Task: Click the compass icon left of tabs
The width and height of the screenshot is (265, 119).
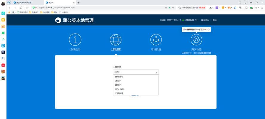Action: 9,2
